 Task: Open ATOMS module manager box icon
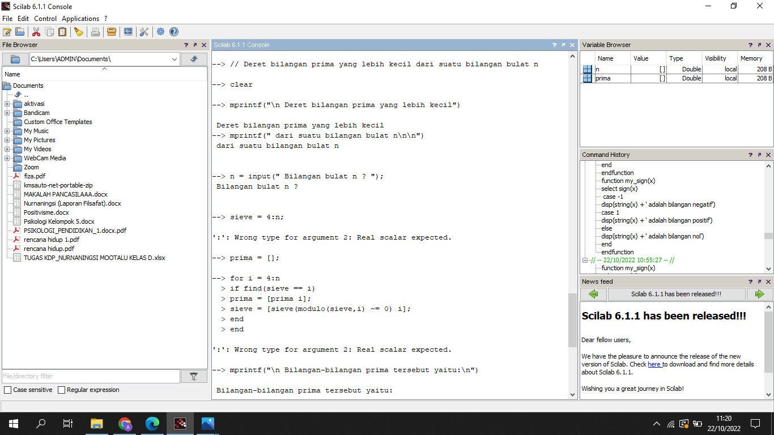[x=112, y=32]
